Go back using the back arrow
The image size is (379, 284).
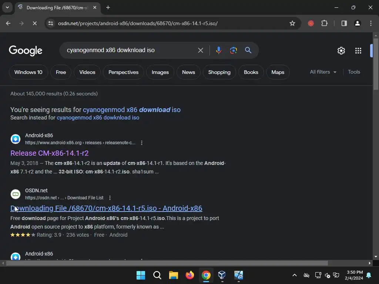(x=8, y=23)
